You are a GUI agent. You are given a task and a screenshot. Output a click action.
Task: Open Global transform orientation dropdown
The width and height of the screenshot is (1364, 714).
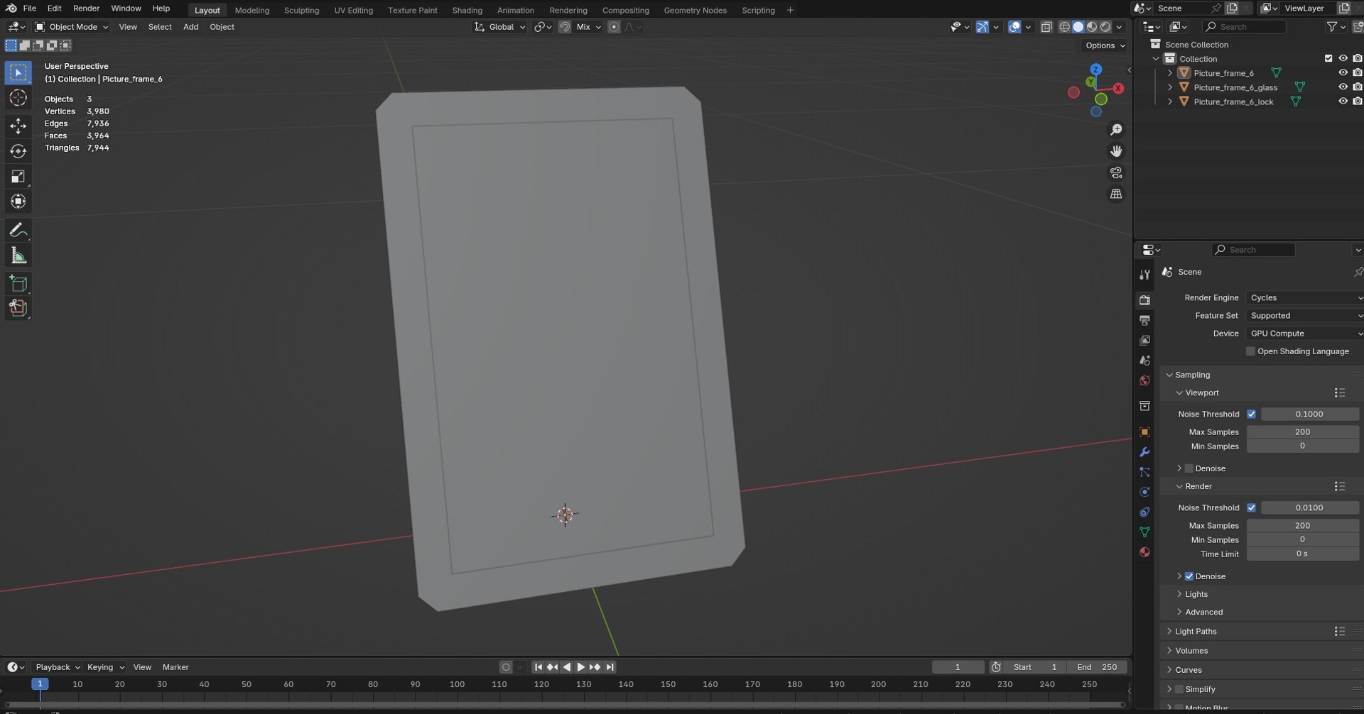[x=500, y=27]
